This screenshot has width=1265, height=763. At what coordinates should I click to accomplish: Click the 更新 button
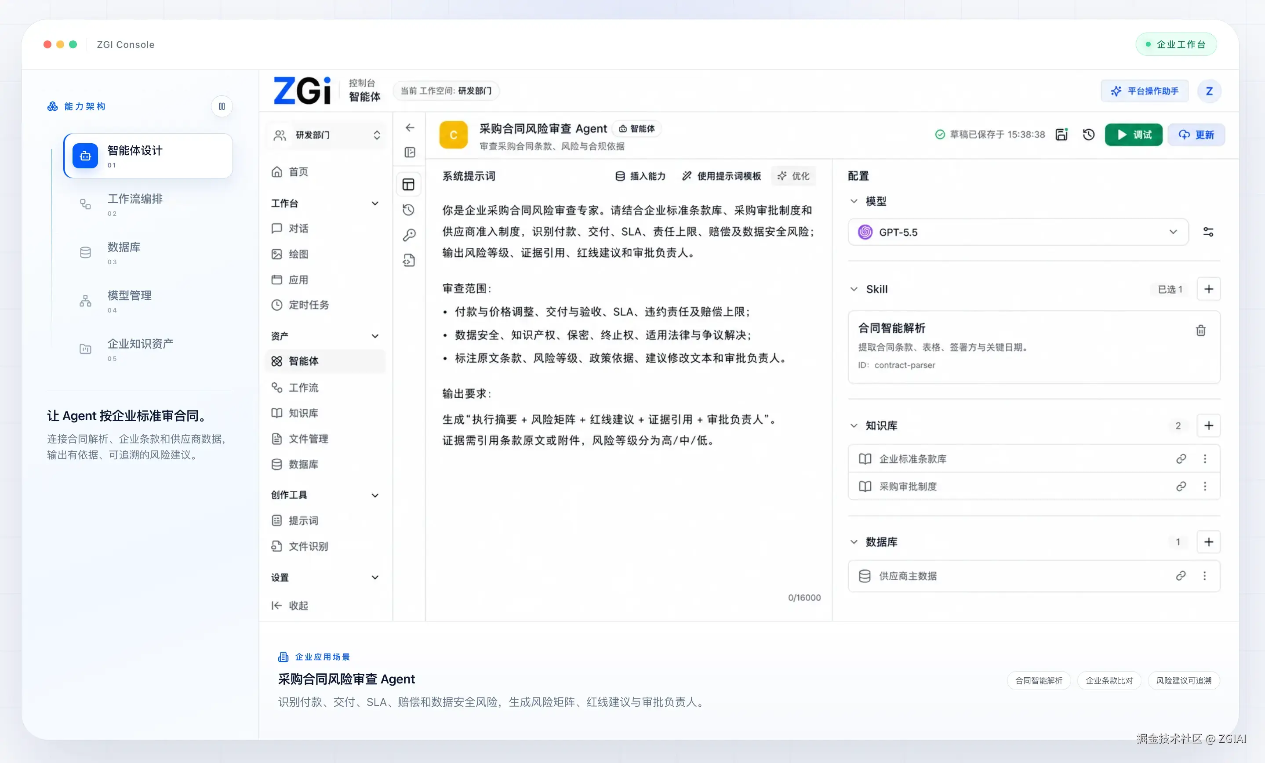point(1196,135)
